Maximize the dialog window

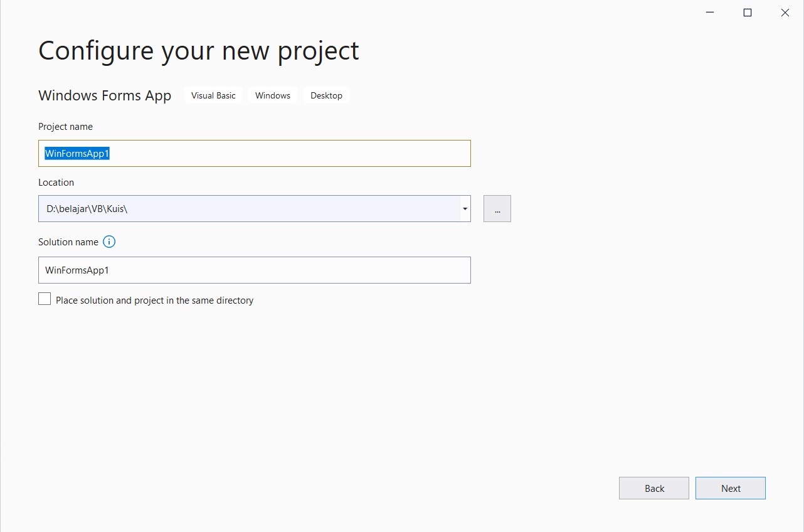click(x=748, y=12)
